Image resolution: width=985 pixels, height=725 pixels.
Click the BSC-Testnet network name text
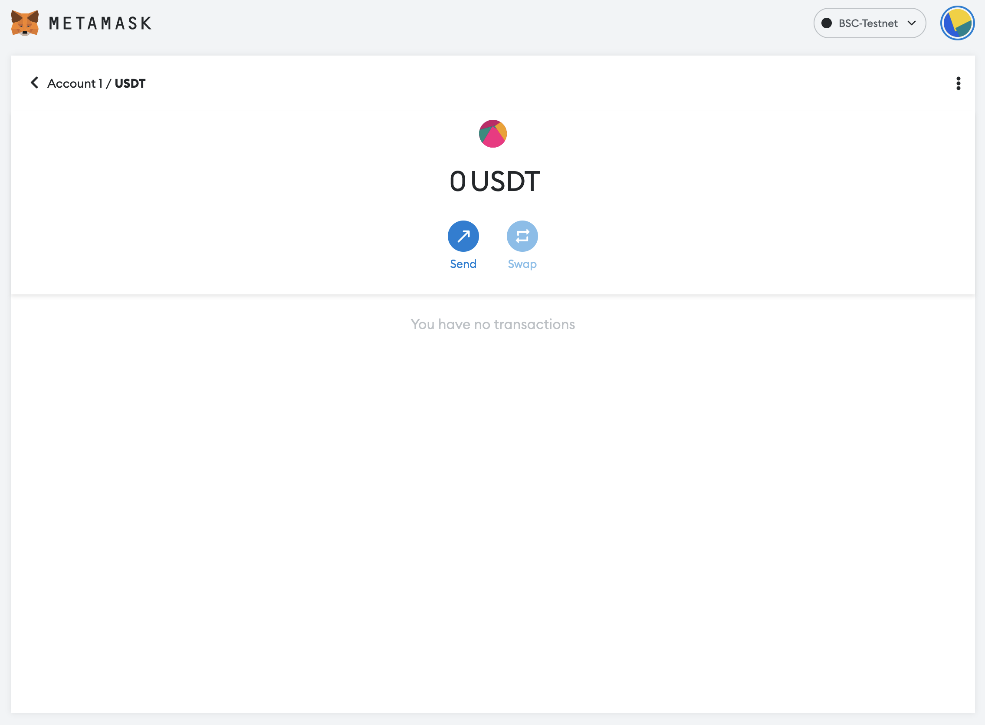pos(868,23)
